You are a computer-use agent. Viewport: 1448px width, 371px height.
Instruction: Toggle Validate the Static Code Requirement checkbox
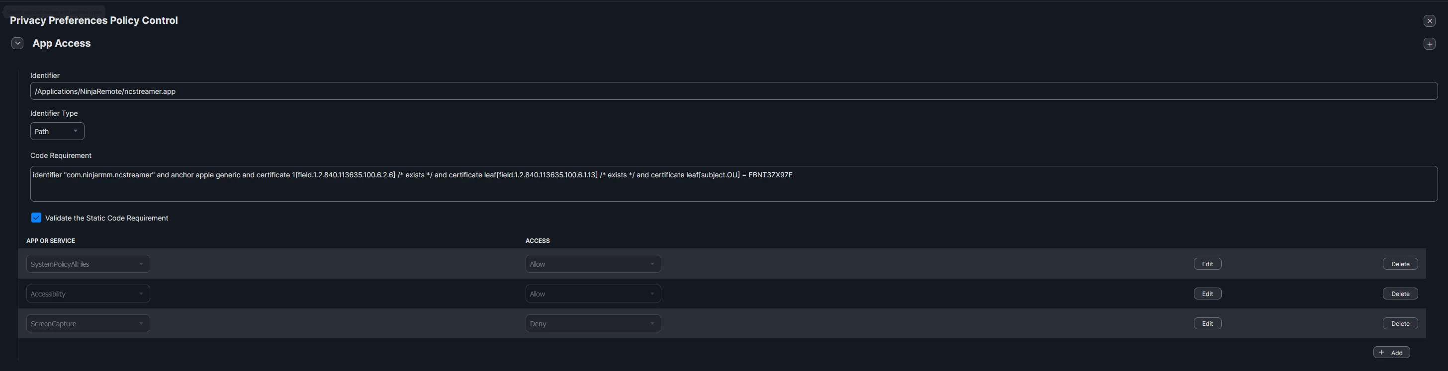point(36,218)
